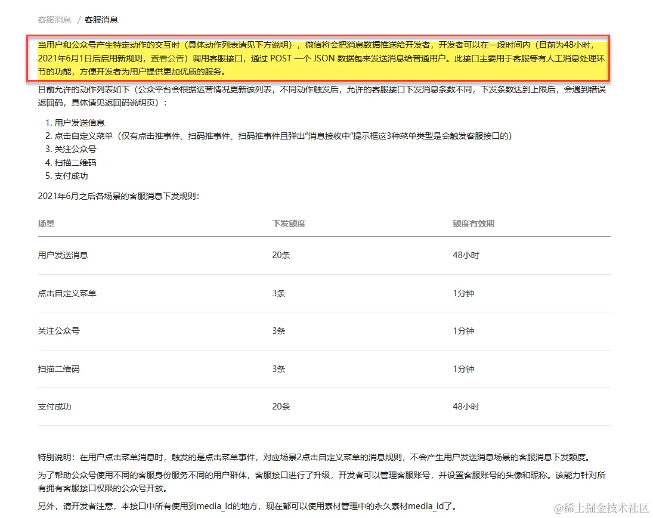
Task: Click table cell 用户发送消息
Action: (63, 255)
